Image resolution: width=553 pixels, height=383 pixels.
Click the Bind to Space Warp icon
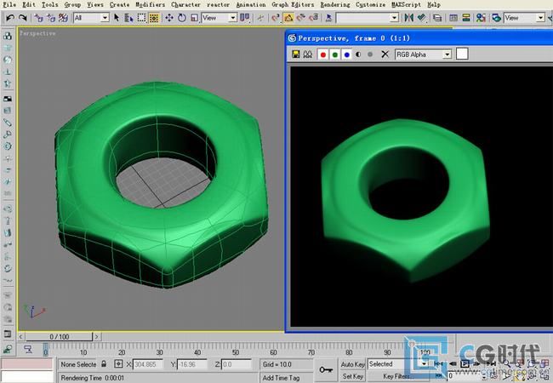(x=63, y=18)
